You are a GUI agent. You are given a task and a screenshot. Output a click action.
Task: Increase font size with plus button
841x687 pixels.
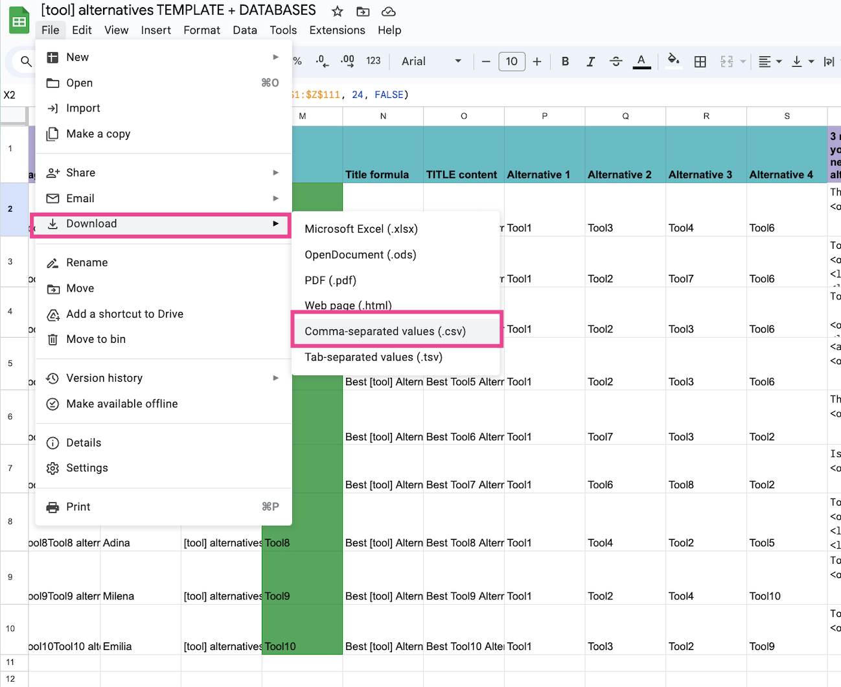[x=537, y=62]
